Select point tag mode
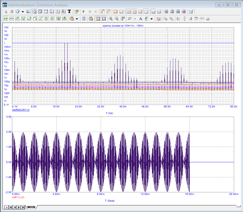The width and height of the screenshot is (243, 212). pos(57,11)
